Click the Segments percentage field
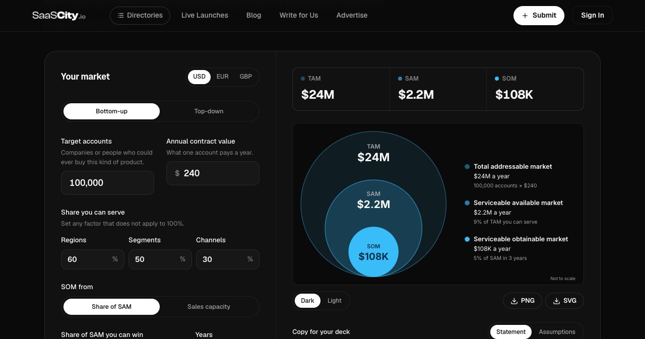Image resolution: width=645 pixels, height=339 pixels. click(160, 259)
